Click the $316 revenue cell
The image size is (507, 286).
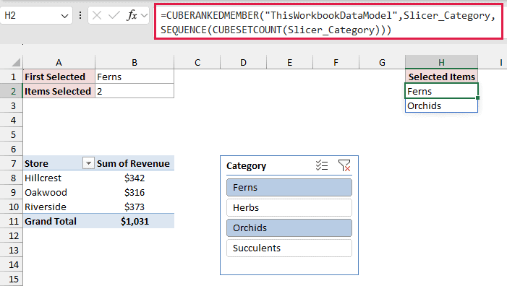135,192
